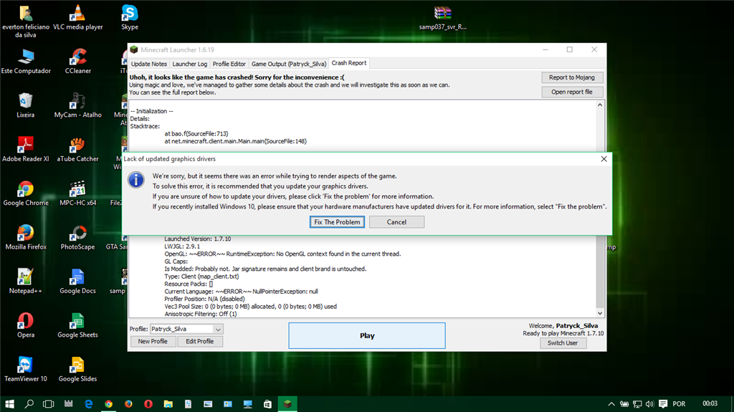Click the taskbar search magnifier icon

[29, 403]
